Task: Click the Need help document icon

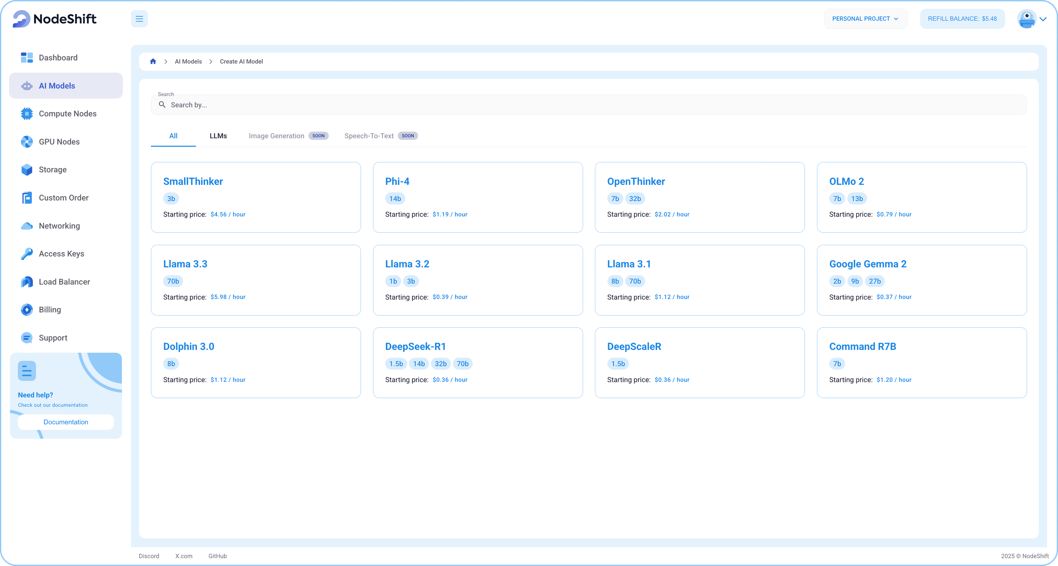Action: coord(27,371)
